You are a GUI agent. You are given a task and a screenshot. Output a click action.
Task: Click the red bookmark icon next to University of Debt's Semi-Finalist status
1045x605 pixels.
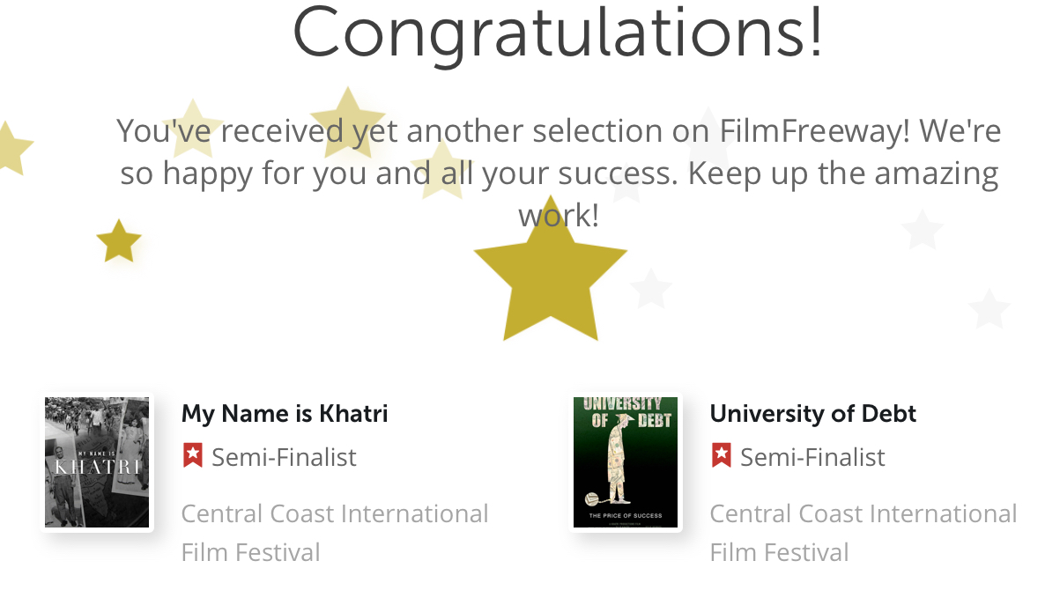click(x=721, y=456)
